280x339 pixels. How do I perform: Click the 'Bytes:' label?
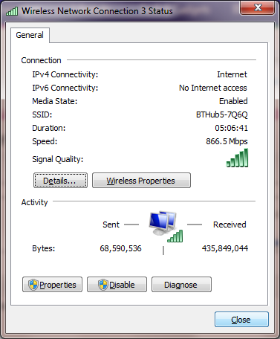(x=44, y=248)
